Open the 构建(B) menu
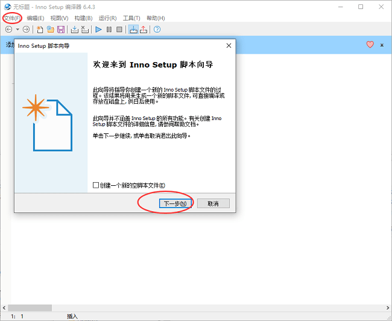This screenshot has width=392, height=321. point(83,18)
